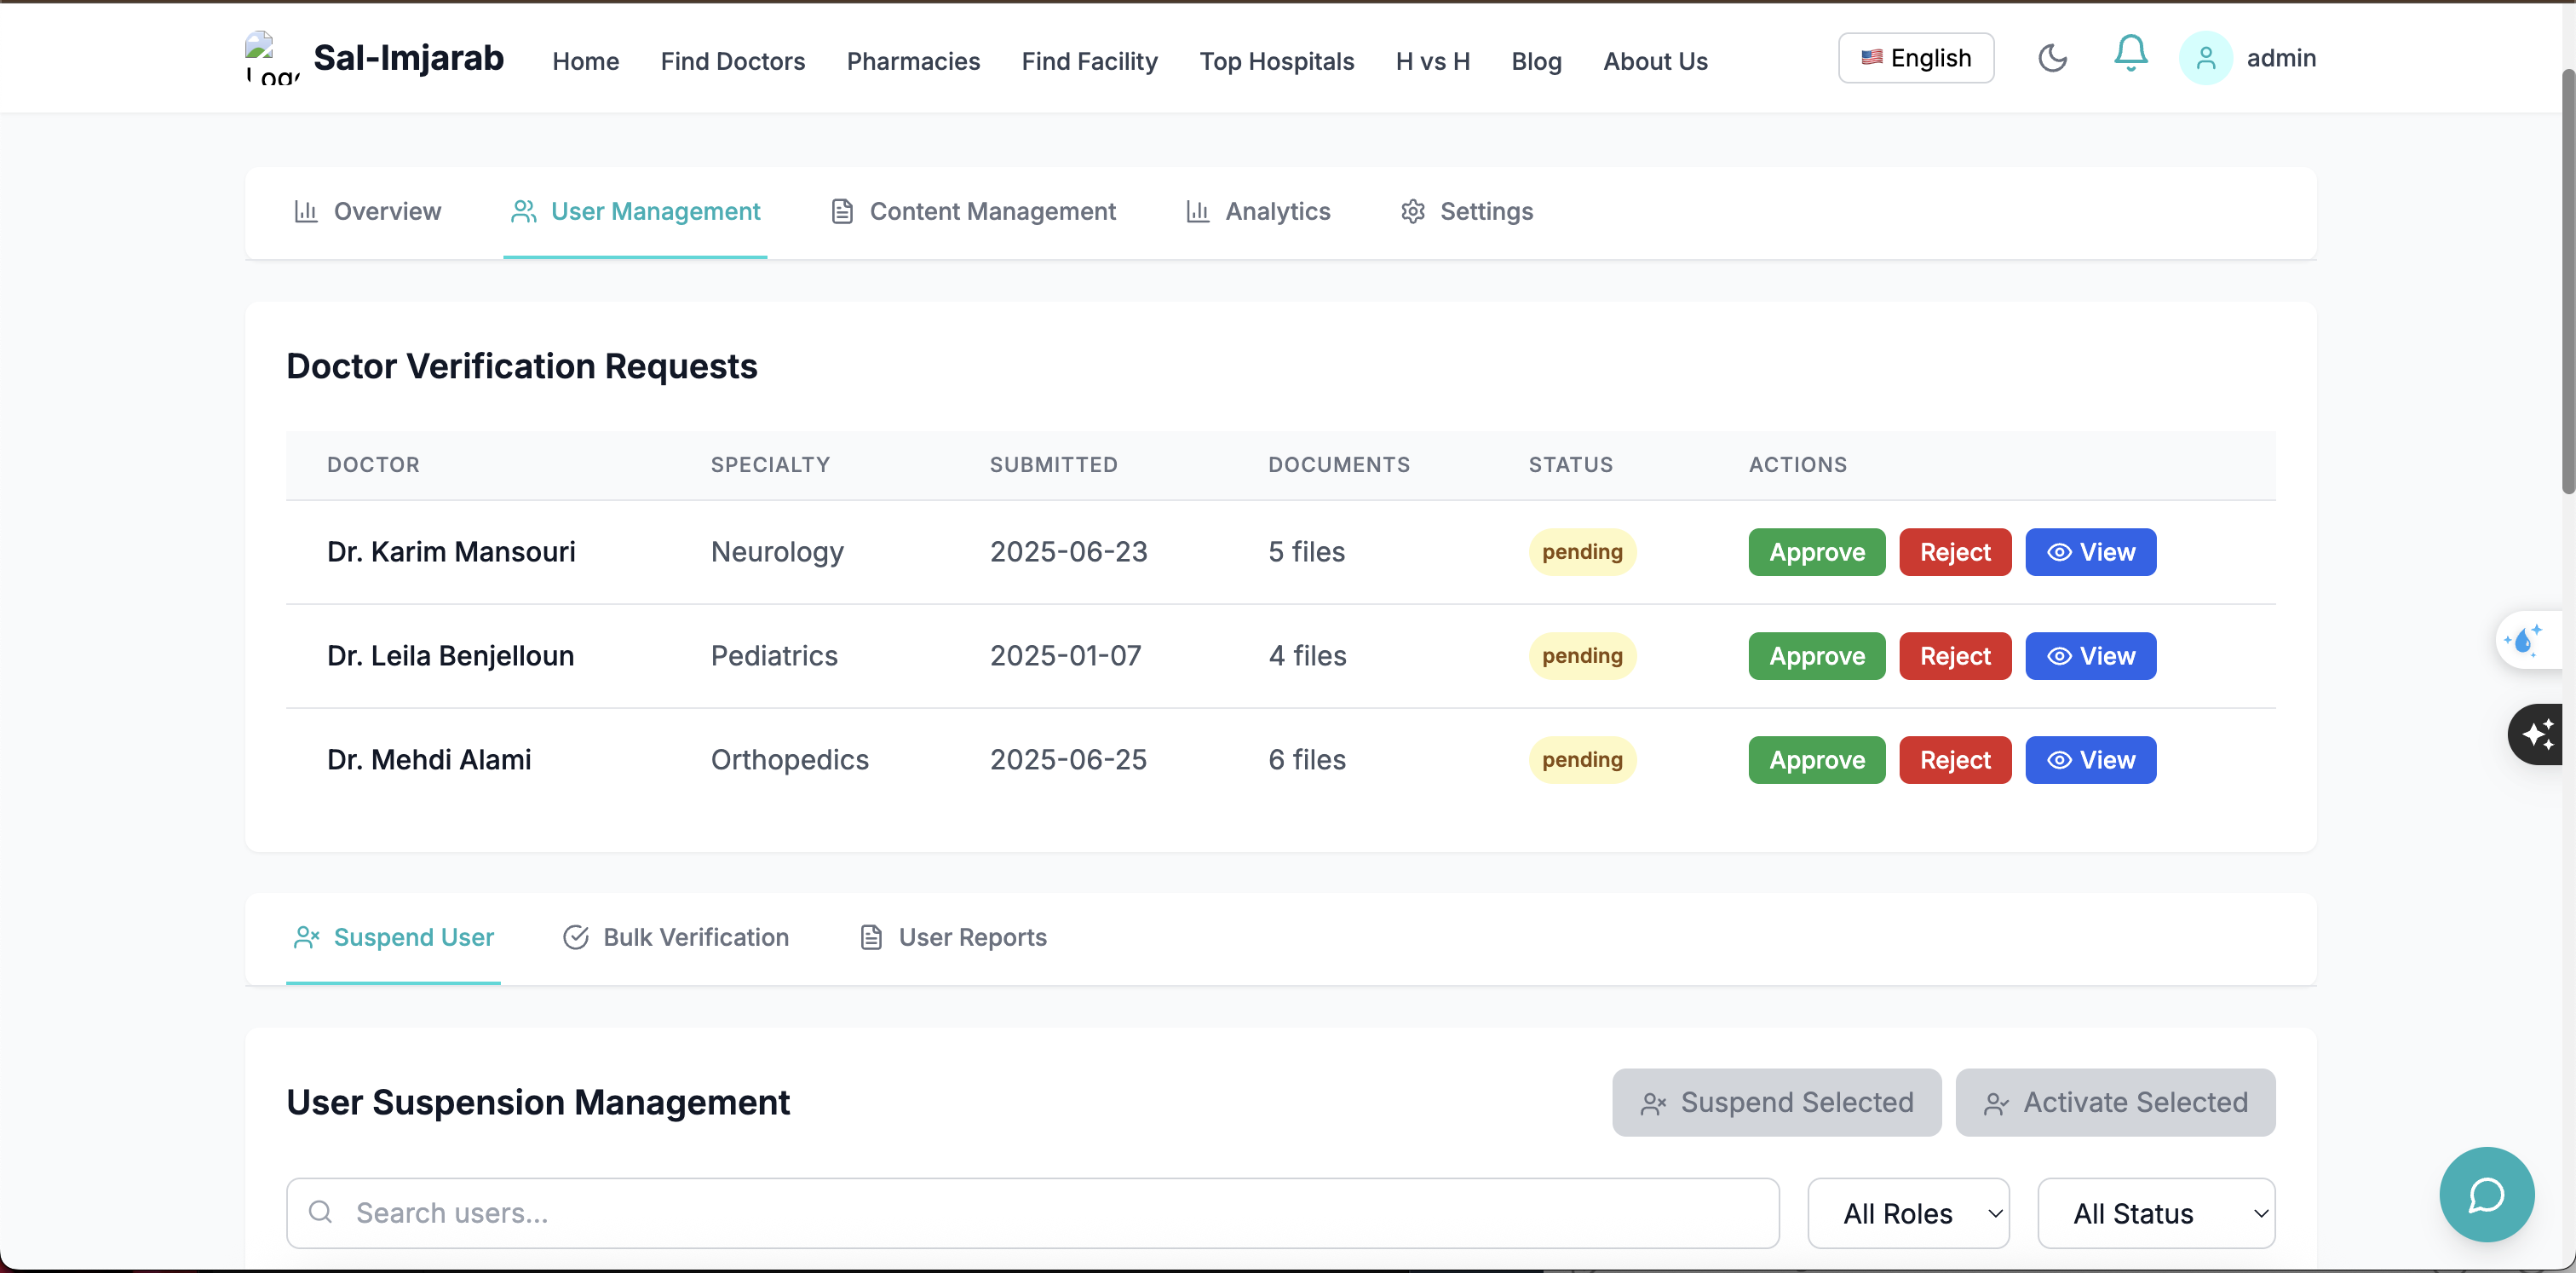Click the Settings gear tab icon
The height and width of the screenshot is (1273, 2576).
1412,212
